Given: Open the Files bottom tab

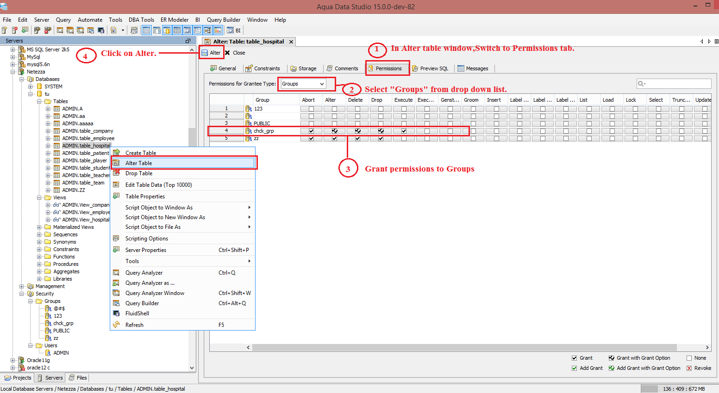Looking at the screenshot, I should tap(78, 378).
